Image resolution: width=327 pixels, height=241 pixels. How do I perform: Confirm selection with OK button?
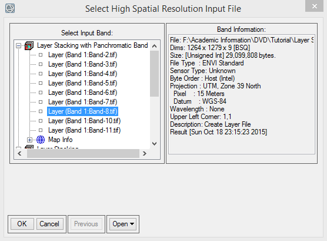(x=22, y=224)
